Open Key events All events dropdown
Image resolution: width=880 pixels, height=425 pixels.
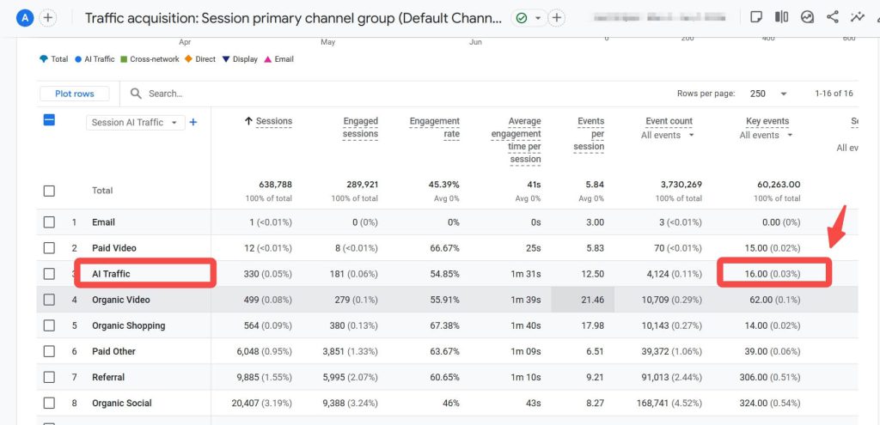(x=766, y=135)
